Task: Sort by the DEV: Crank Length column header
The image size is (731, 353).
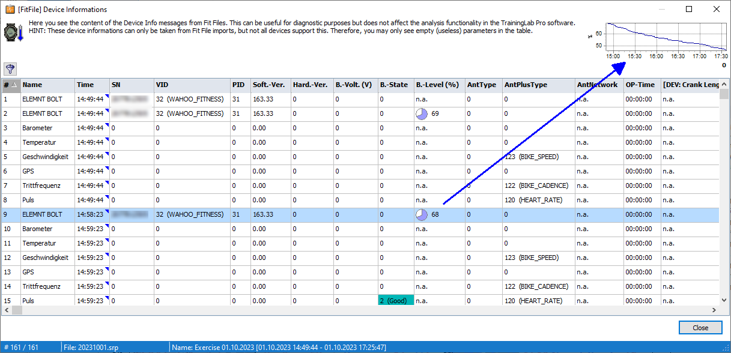Action: pyautogui.click(x=690, y=85)
